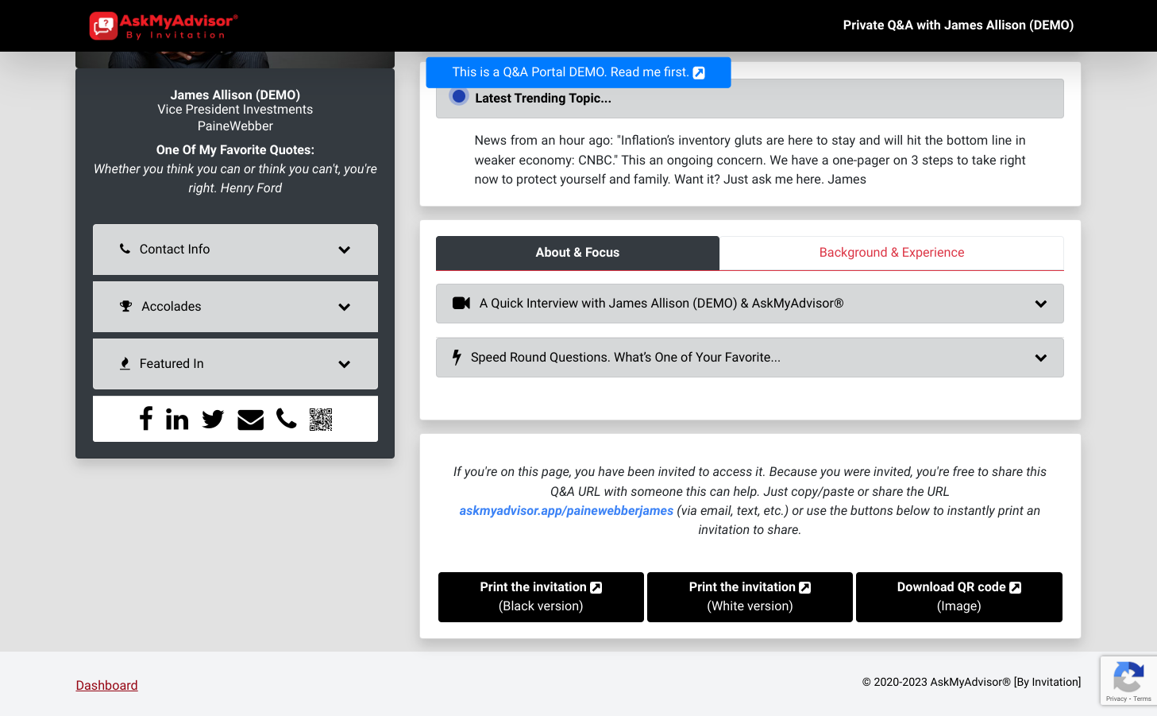Screen dimensions: 1157x716
Task: Click the reCAPTCHA badge
Action: pyautogui.click(x=1128, y=680)
